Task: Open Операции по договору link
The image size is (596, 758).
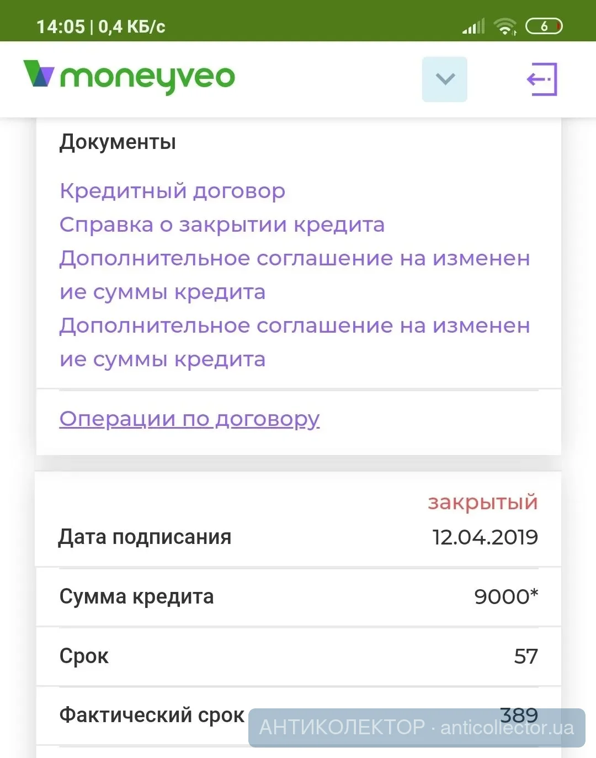Action: [189, 419]
